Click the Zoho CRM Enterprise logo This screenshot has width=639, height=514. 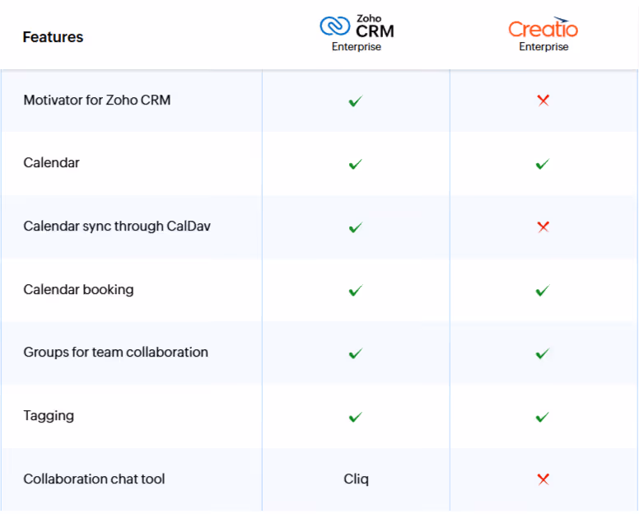(x=357, y=33)
